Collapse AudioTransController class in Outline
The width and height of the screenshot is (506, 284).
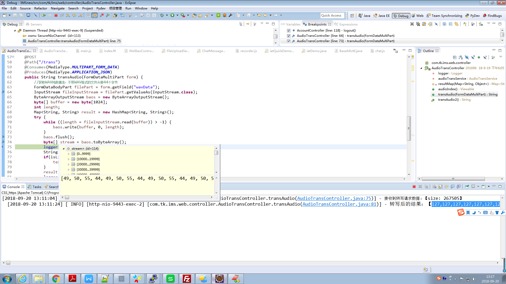pos(421,68)
